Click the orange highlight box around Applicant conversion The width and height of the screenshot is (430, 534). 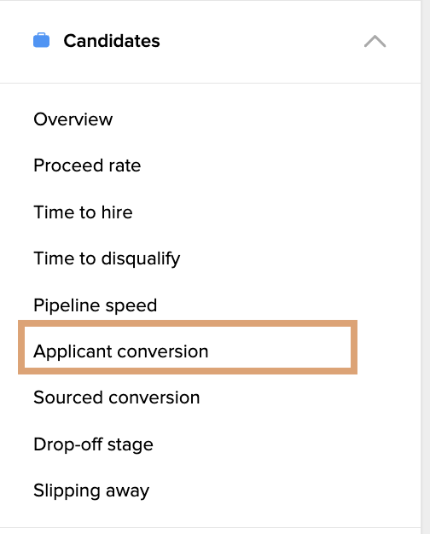[x=188, y=347]
